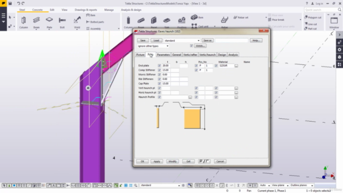The width and height of the screenshot is (343, 193).
Task: Open the Window ribbon command
Action: pyautogui.click(x=334, y=23)
